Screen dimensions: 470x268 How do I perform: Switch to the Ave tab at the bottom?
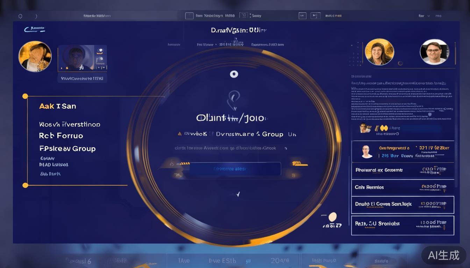(x=184, y=260)
